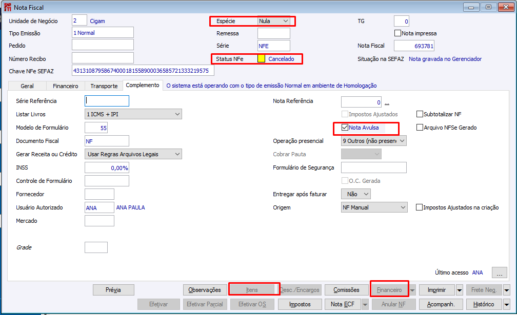Screen dimensions: 517x315
Task: Click the Efetivar OS button
Action: (252, 304)
